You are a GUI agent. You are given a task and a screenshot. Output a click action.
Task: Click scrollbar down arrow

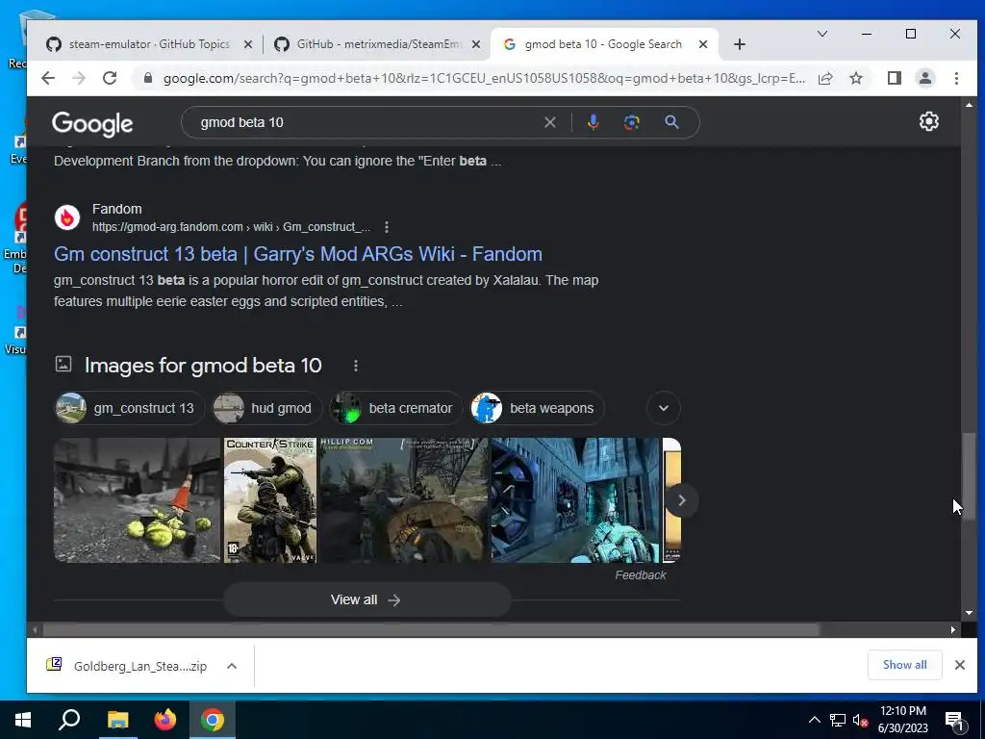coord(969,613)
